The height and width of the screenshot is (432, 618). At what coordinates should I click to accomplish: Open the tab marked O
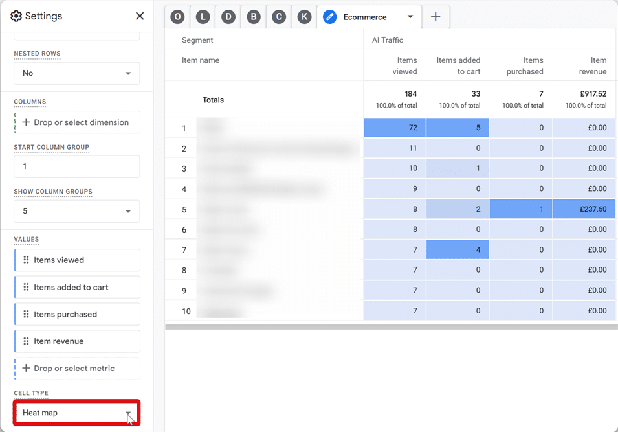177,17
